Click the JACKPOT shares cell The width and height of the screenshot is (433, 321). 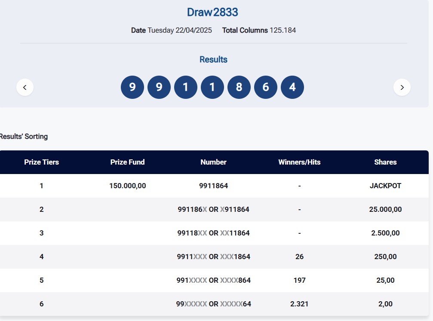[385, 186]
